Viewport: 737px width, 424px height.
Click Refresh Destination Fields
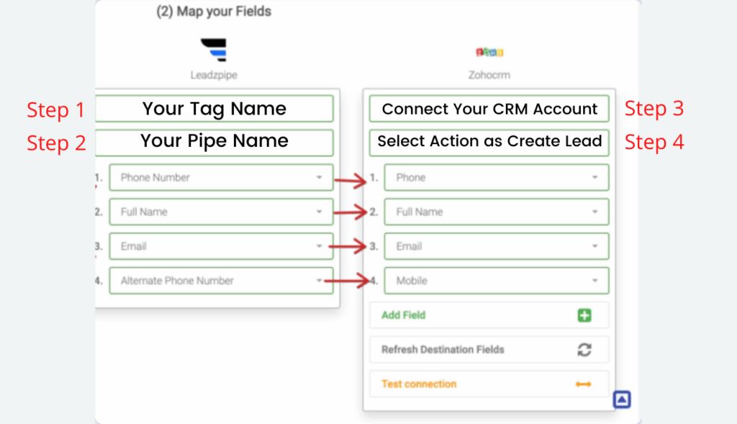pos(489,350)
